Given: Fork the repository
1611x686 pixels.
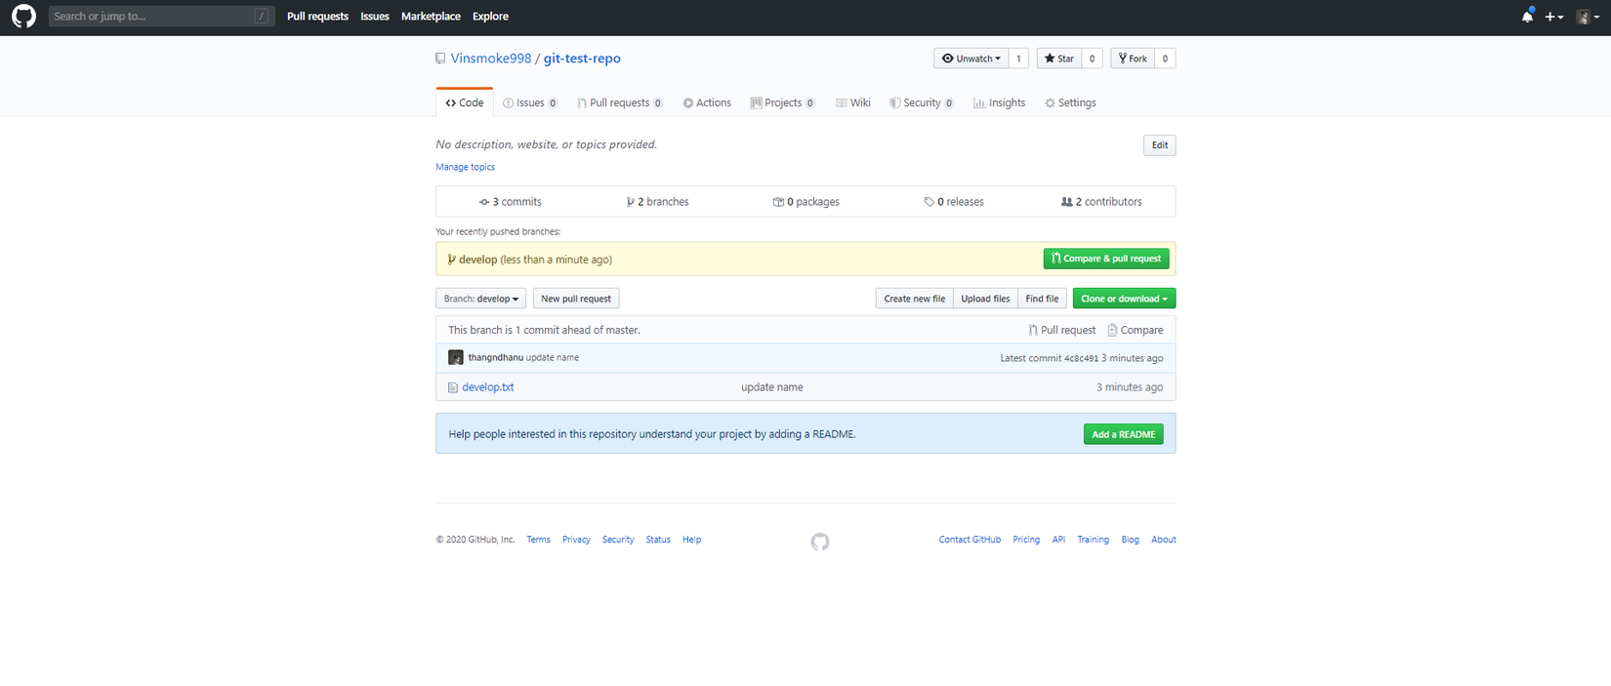Looking at the screenshot, I should (1133, 59).
